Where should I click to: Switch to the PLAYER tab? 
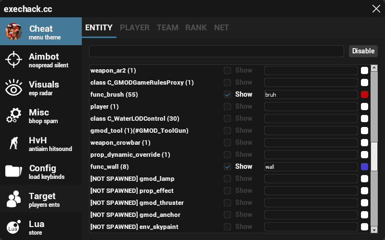pos(134,28)
